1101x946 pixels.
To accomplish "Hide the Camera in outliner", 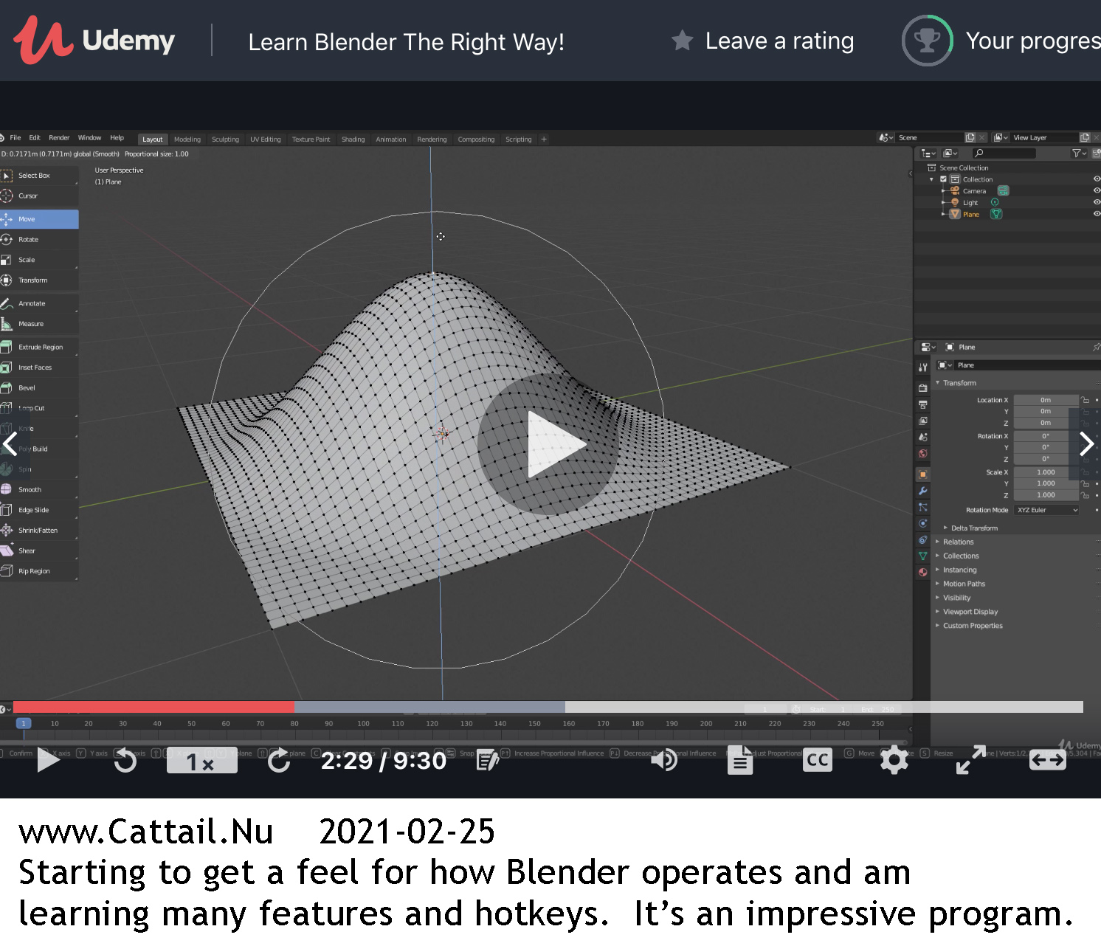I will [1097, 190].
